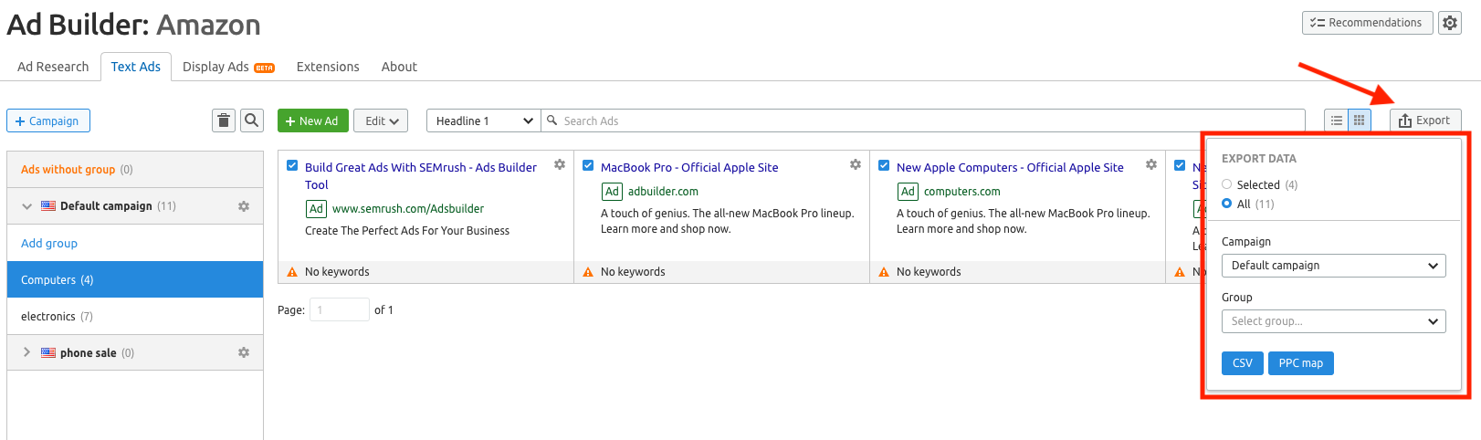Open gear on Build Great Ads card
1481x440 pixels.
pyautogui.click(x=560, y=165)
